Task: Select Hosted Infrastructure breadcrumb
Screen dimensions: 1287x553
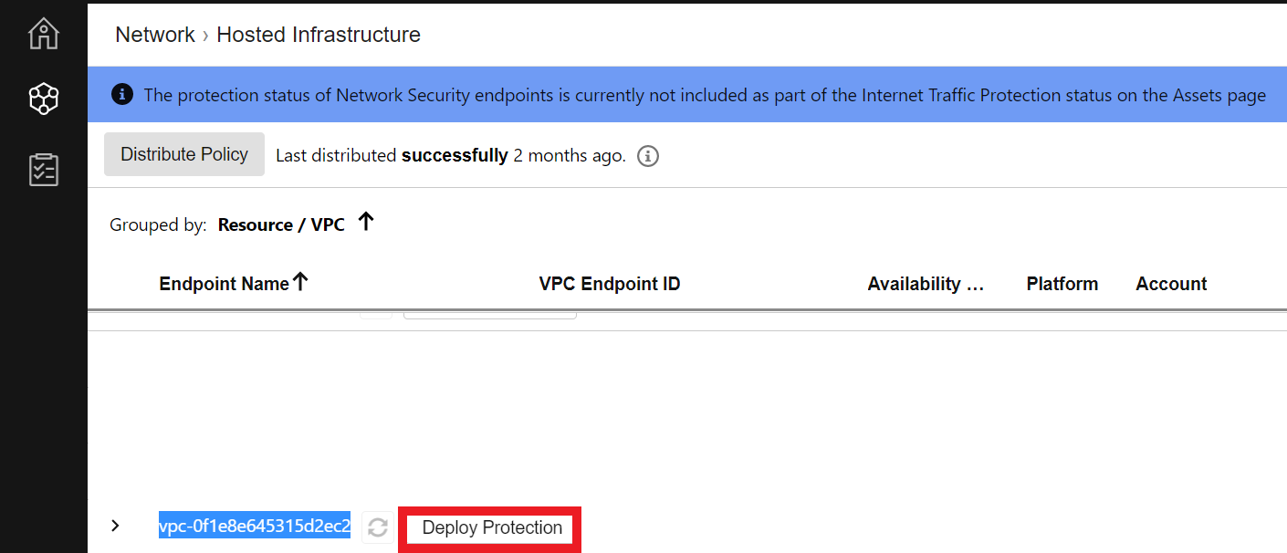Action: 319,35
